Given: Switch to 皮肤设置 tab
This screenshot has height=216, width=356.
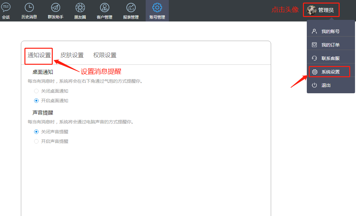Looking at the screenshot, I should point(72,55).
